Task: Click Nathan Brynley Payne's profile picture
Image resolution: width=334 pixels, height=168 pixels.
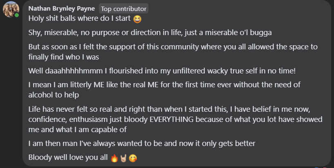Action: (x=11, y=9)
